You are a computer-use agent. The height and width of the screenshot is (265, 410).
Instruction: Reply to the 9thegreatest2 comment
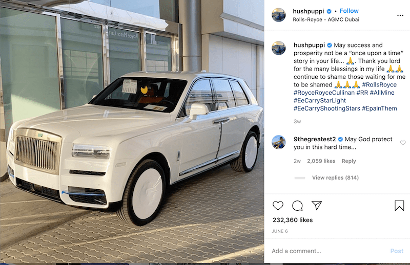pos(348,161)
